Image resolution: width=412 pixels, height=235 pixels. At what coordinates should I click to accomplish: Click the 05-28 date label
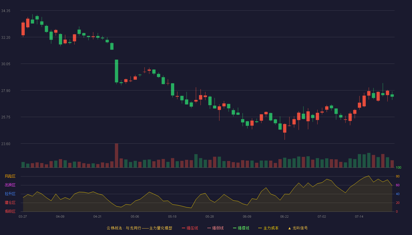tap(210, 216)
